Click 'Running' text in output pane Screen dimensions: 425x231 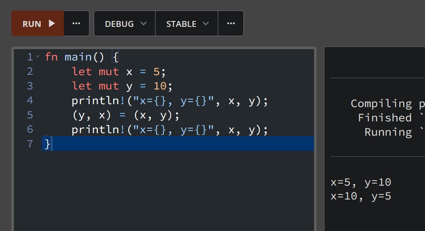point(388,132)
